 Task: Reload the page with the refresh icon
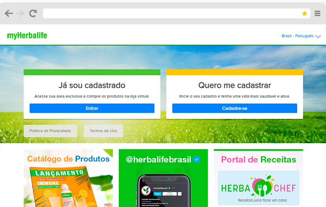pyautogui.click(x=33, y=13)
